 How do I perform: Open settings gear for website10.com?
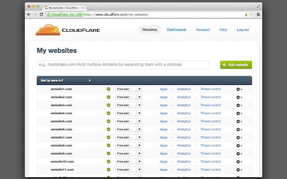click(x=239, y=162)
